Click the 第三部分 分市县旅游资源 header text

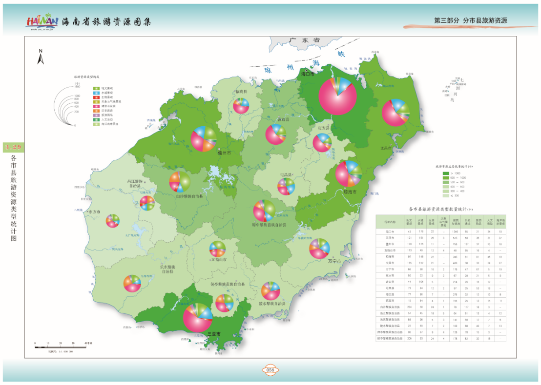coord(470,21)
